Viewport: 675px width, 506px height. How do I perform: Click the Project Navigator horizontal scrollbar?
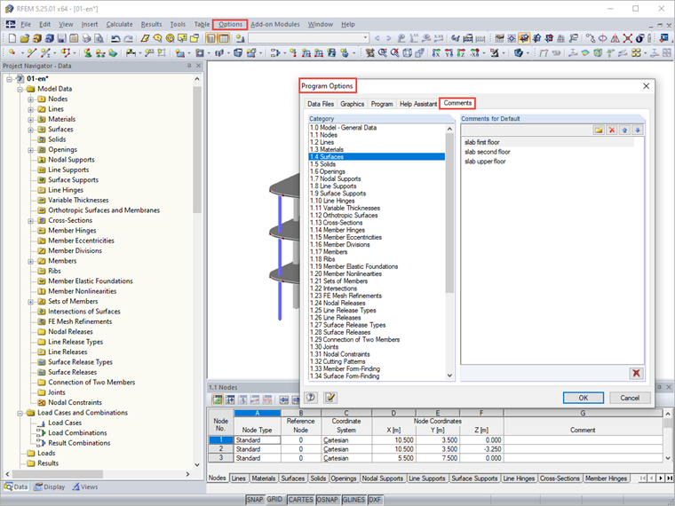coord(98,474)
